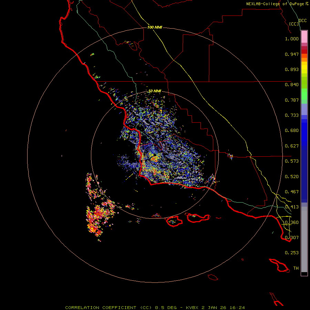Click the NEXLAB-College of DuPage label
The width and height of the screenshot is (310, 310).
coord(275,4)
